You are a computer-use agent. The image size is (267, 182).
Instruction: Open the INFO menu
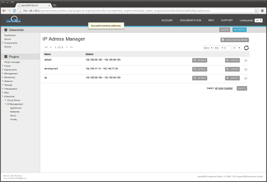[211, 20]
